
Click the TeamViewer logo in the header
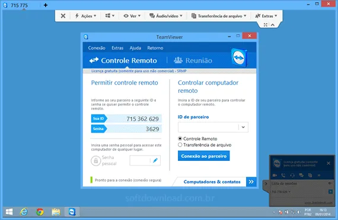pyautogui.click(x=239, y=58)
